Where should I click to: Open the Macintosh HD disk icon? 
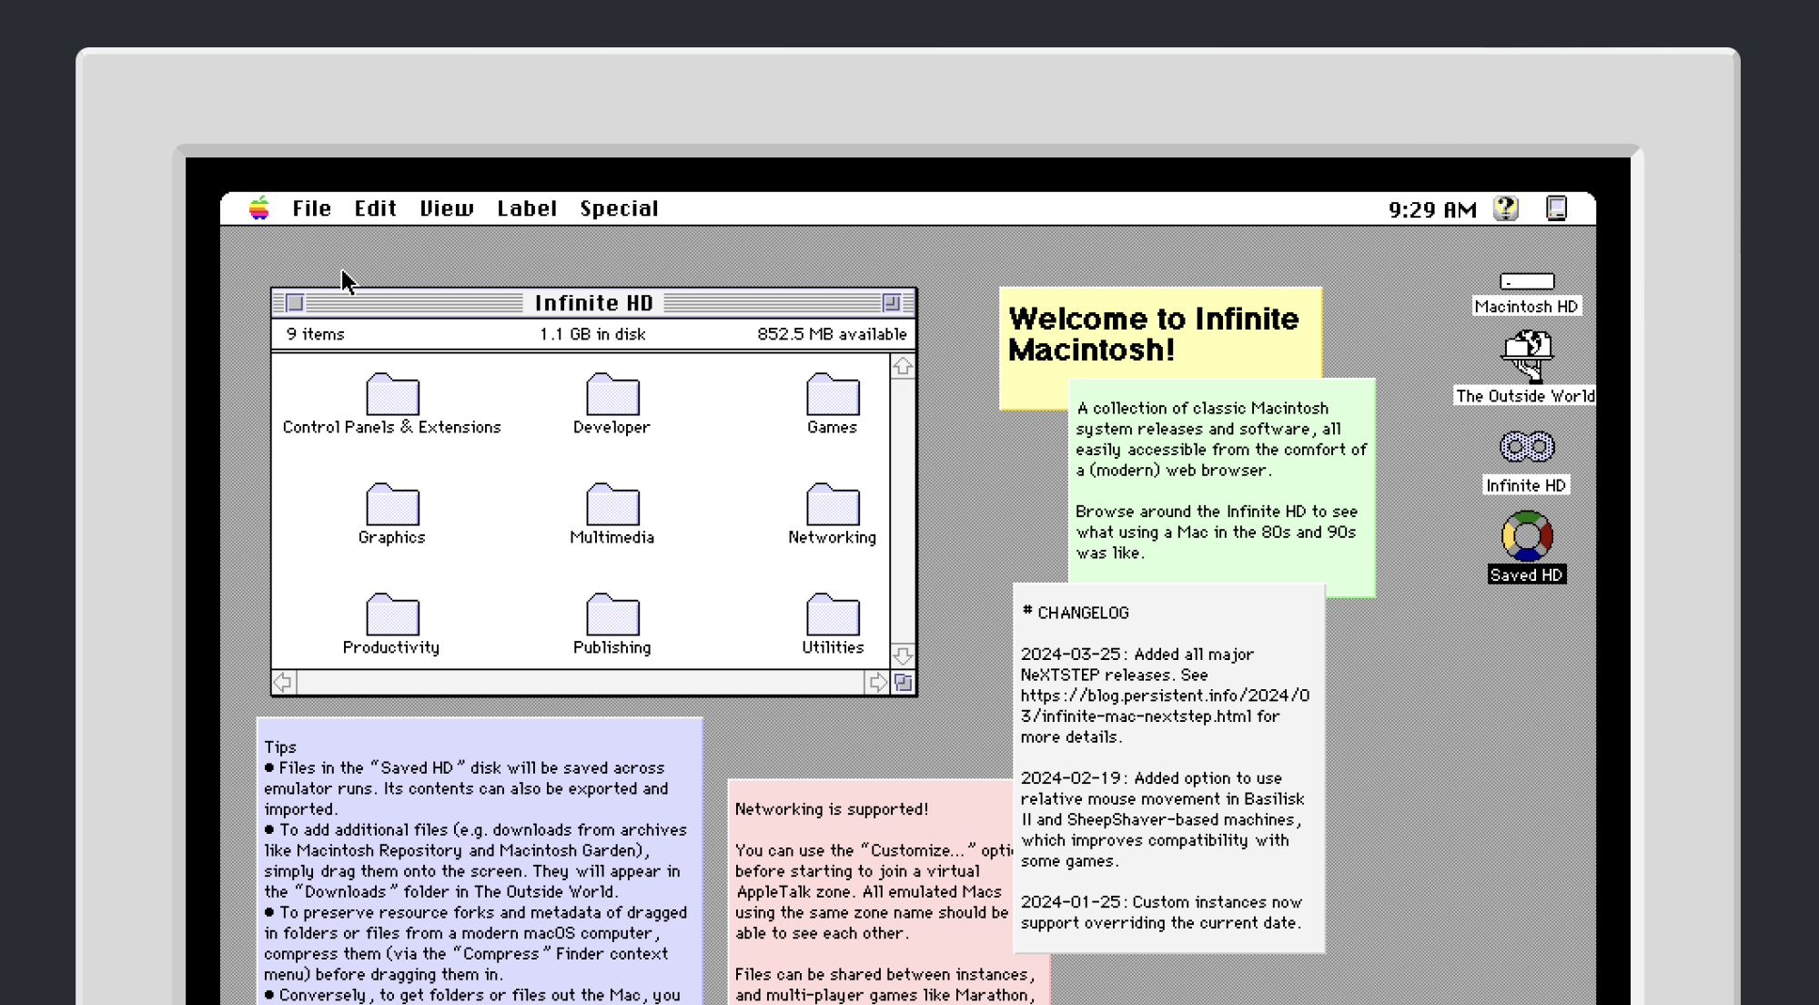[x=1526, y=281]
